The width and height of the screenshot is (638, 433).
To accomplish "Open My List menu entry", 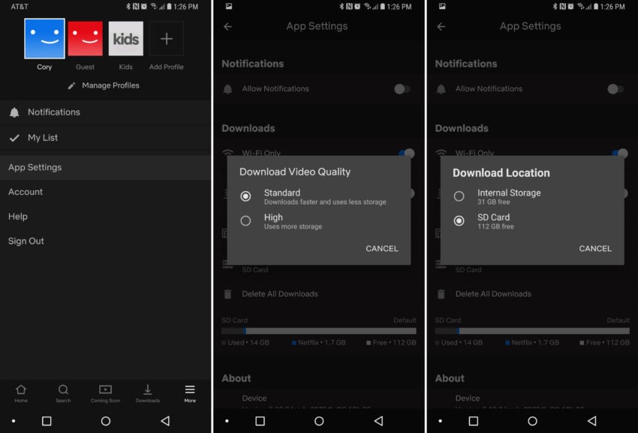I will click(x=105, y=138).
